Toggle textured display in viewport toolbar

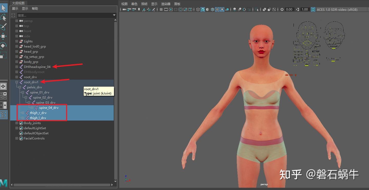[x=217, y=9]
